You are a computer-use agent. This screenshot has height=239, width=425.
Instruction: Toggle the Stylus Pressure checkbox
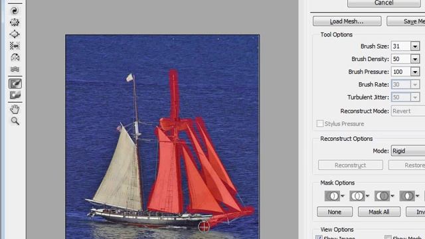(x=320, y=123)
